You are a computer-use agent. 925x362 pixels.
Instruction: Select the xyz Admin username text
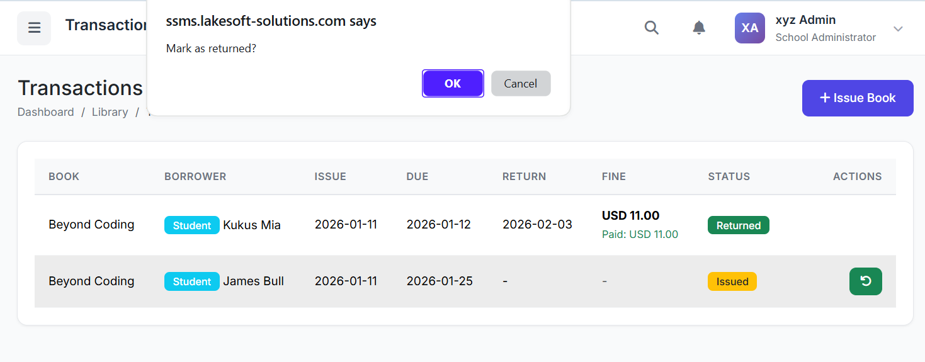pyautogui.click(x=805, y=20)
